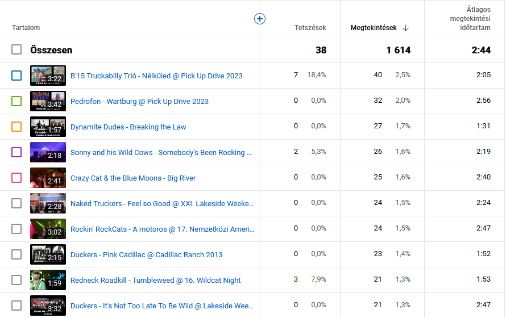Screen dimensions: 506x318
Task: Click the Crazy Cat Big River thumbnail
Action: click(48, 178)
